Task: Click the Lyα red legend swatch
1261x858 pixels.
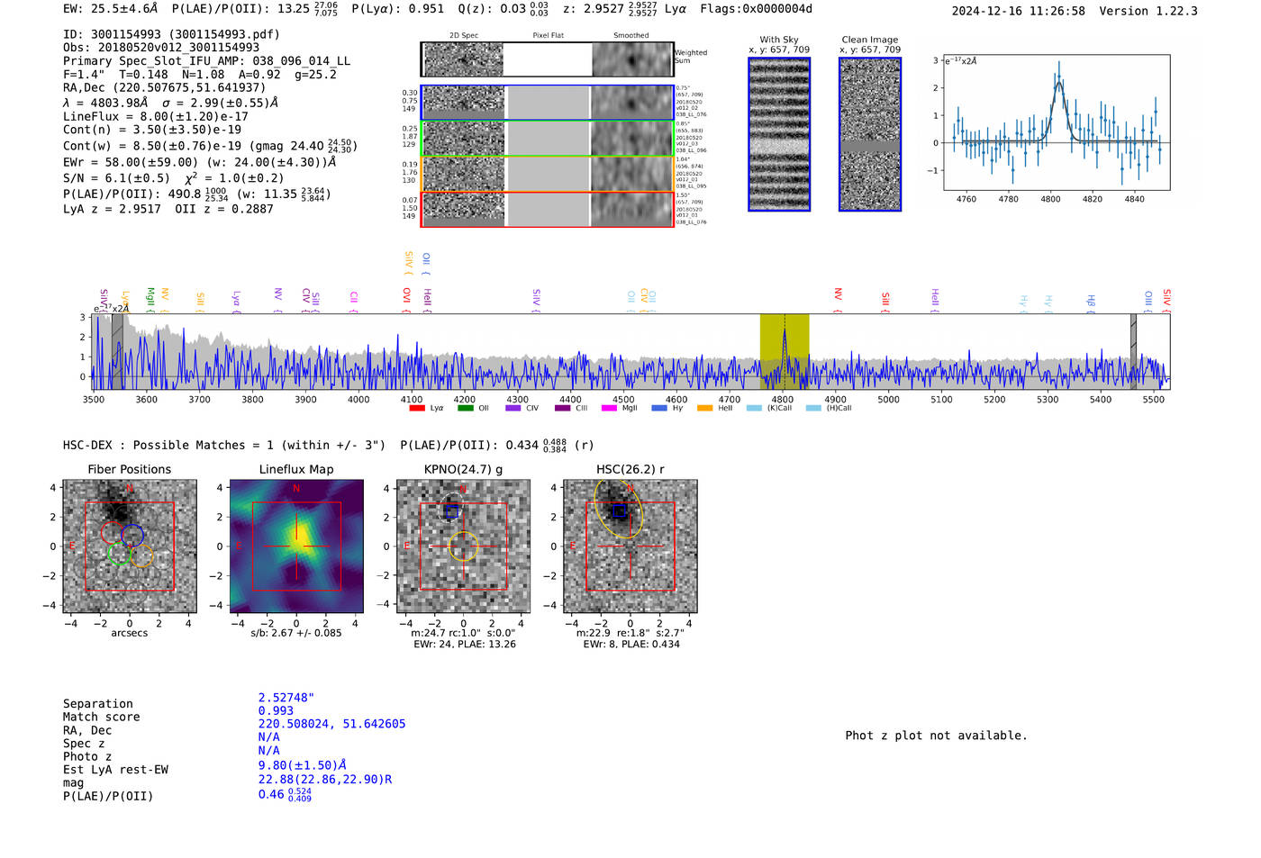Action: (x=416, y=408)
